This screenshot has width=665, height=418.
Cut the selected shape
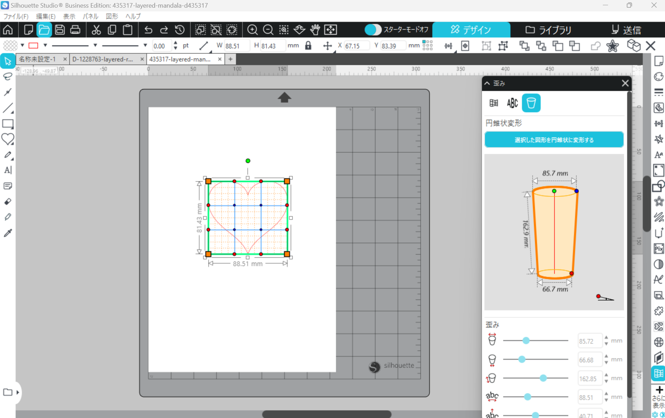pos(96,30)
